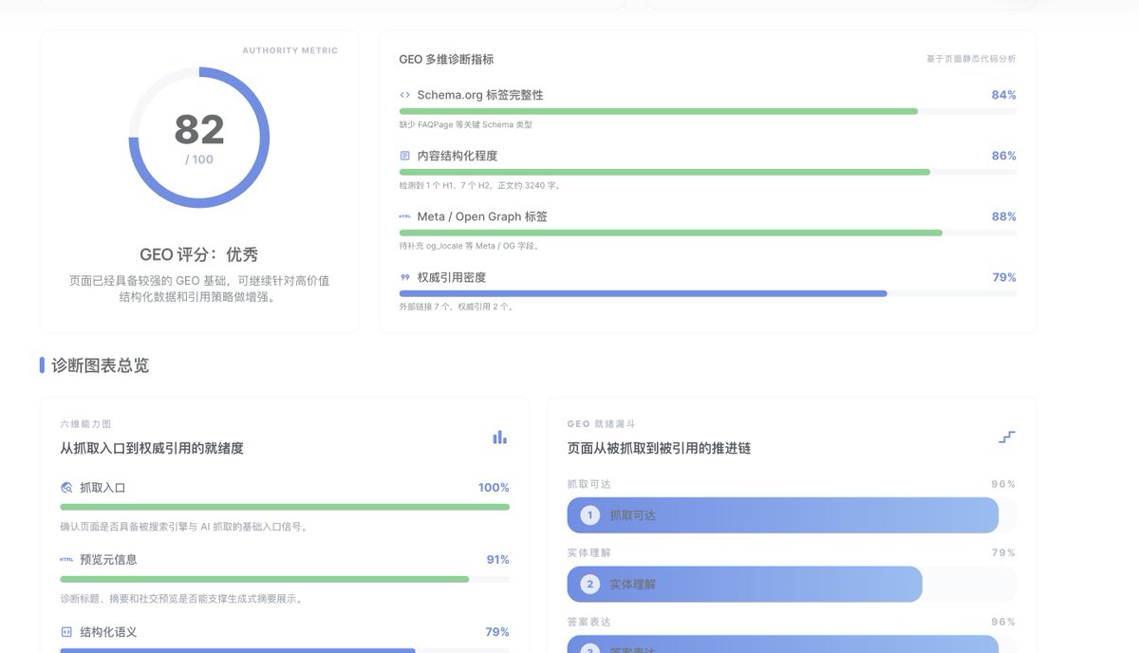Screen dimensions: 1139x653
Task: Click the 待补充 og_locale hint text
Action: point(470,246)
